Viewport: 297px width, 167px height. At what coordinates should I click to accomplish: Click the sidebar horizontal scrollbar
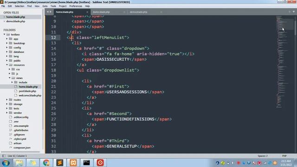tap(20, 152)
